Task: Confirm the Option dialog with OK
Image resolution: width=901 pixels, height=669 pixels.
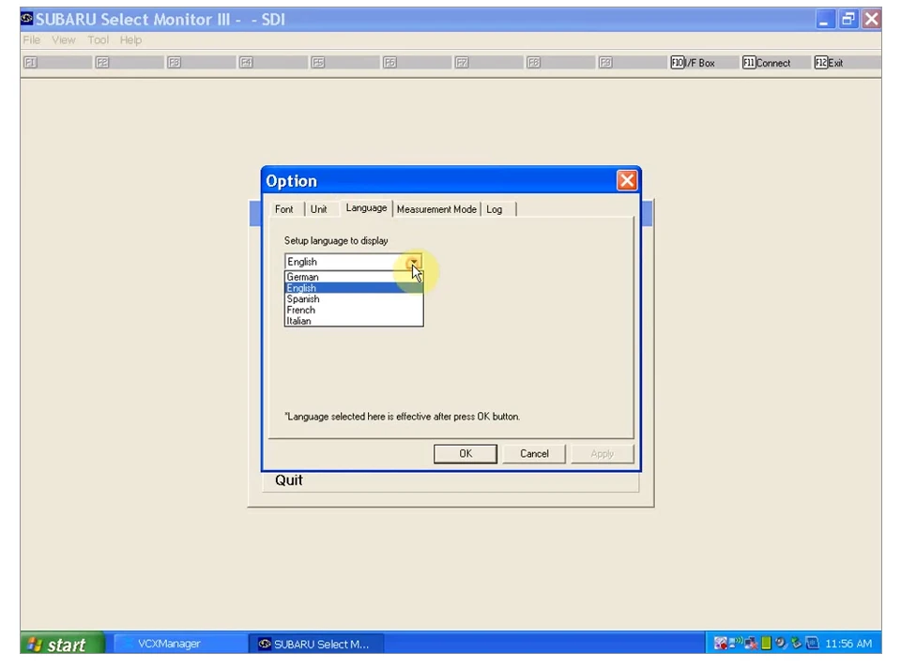Action: pyautogui.click(x=466, y=453)
